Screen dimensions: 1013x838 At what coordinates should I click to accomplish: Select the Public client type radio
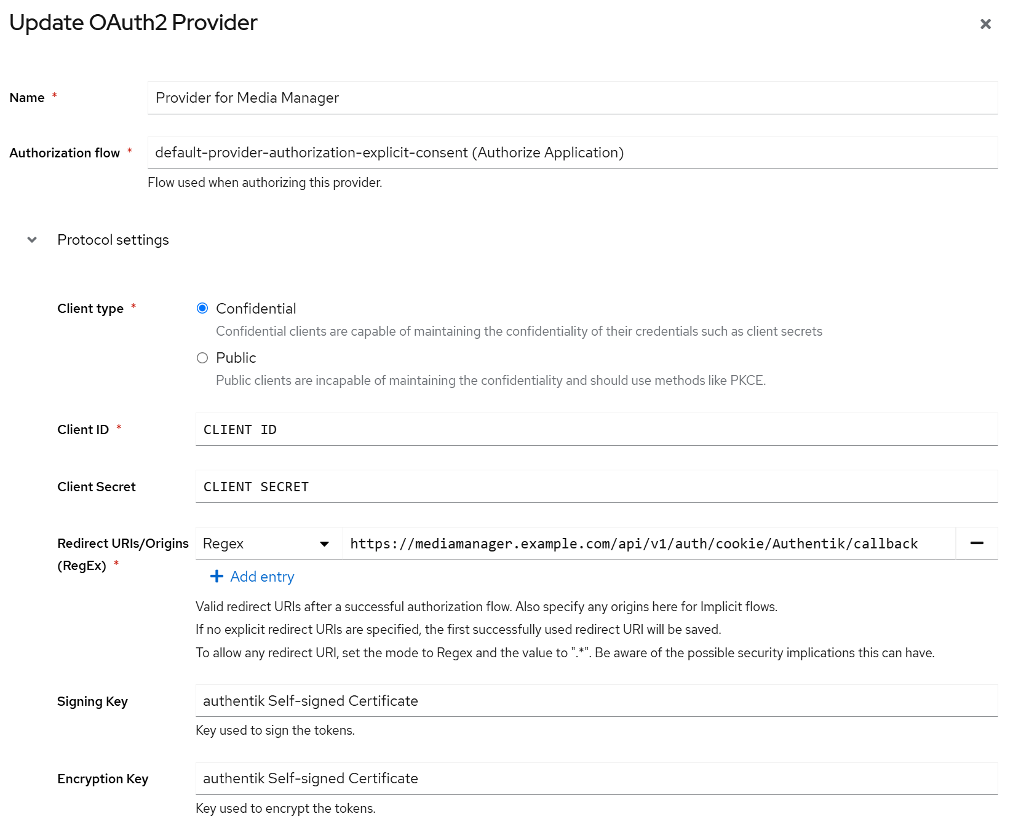(202, 358)
